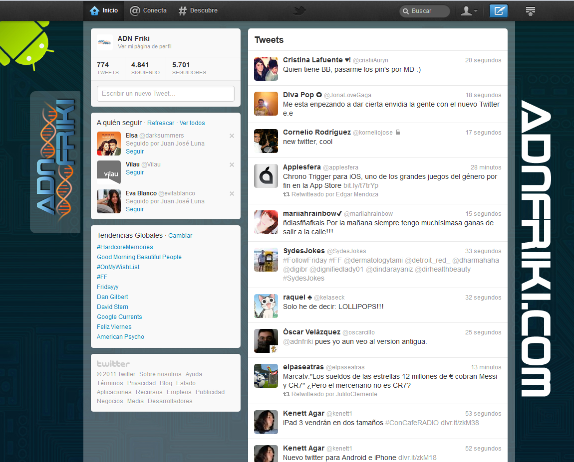Open the #OnMyWishList trend

(118, 267)
